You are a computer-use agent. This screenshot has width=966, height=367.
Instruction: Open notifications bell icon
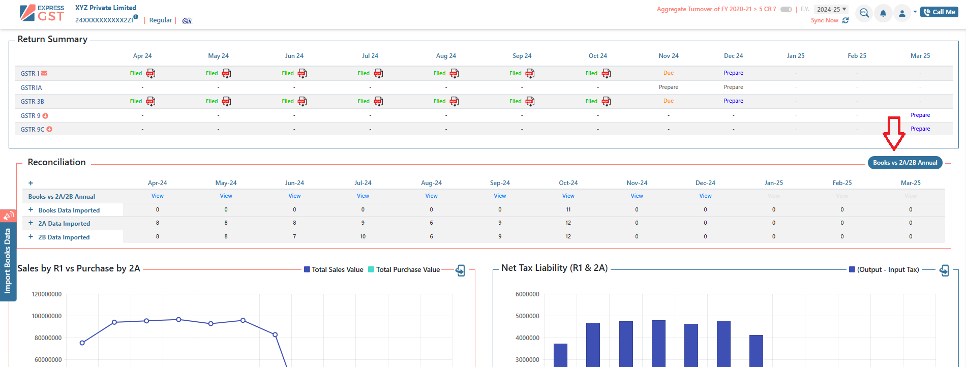(883, 13)
